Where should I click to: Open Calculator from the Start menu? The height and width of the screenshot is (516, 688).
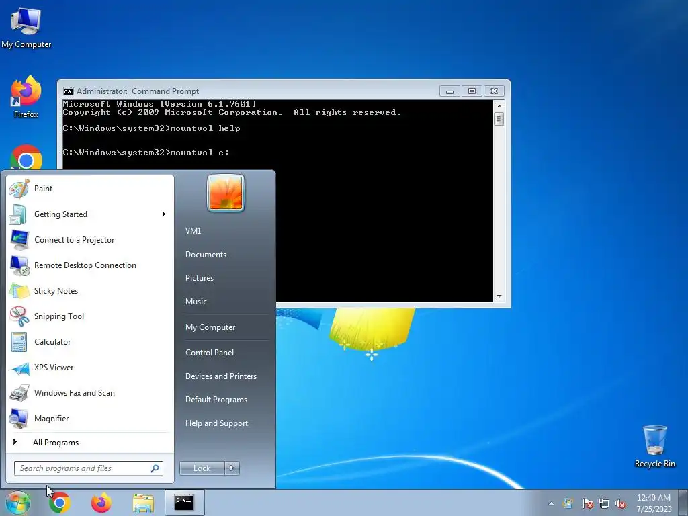(90, 342)
